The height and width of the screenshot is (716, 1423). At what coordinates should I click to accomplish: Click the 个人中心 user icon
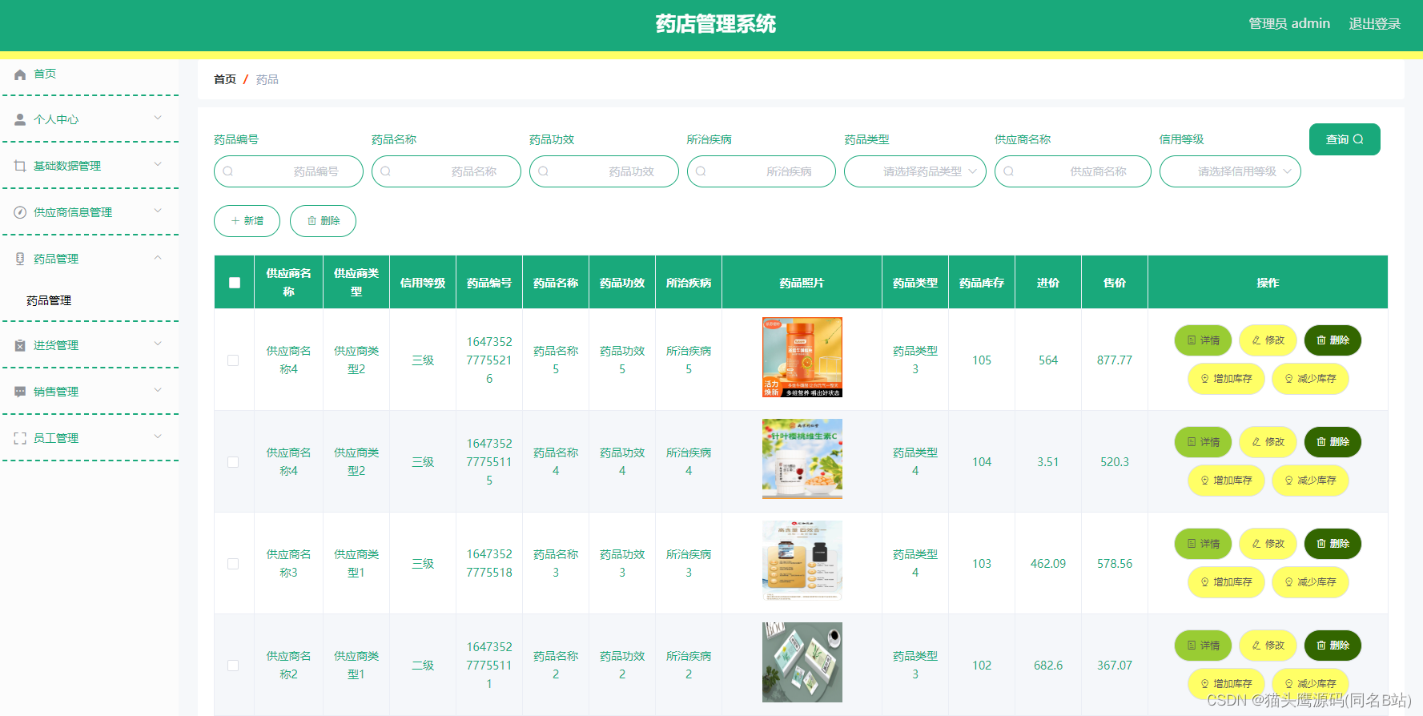pos(20,120)
